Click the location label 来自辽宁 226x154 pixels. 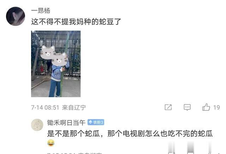pos(74,108)
